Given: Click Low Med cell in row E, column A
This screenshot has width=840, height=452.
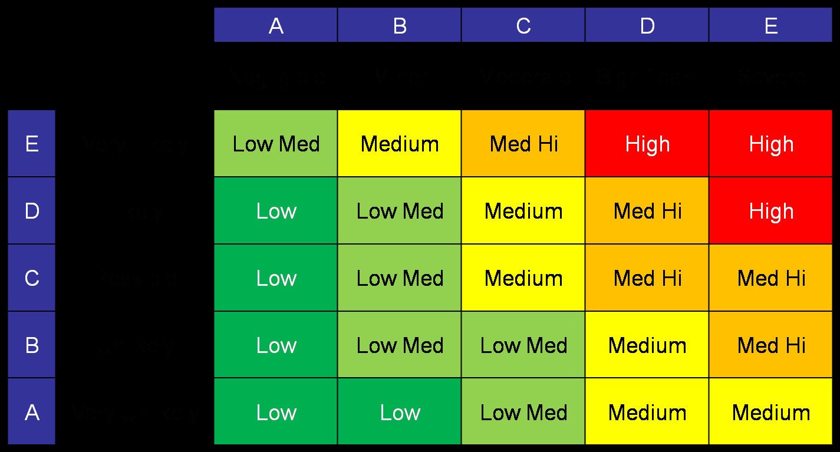Looking at the screenshot, I should pyautogui.click(x=275, y=144).
